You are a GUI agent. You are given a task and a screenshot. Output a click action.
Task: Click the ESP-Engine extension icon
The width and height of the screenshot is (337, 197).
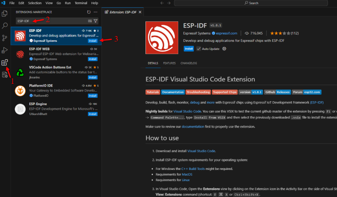point(20,109)
